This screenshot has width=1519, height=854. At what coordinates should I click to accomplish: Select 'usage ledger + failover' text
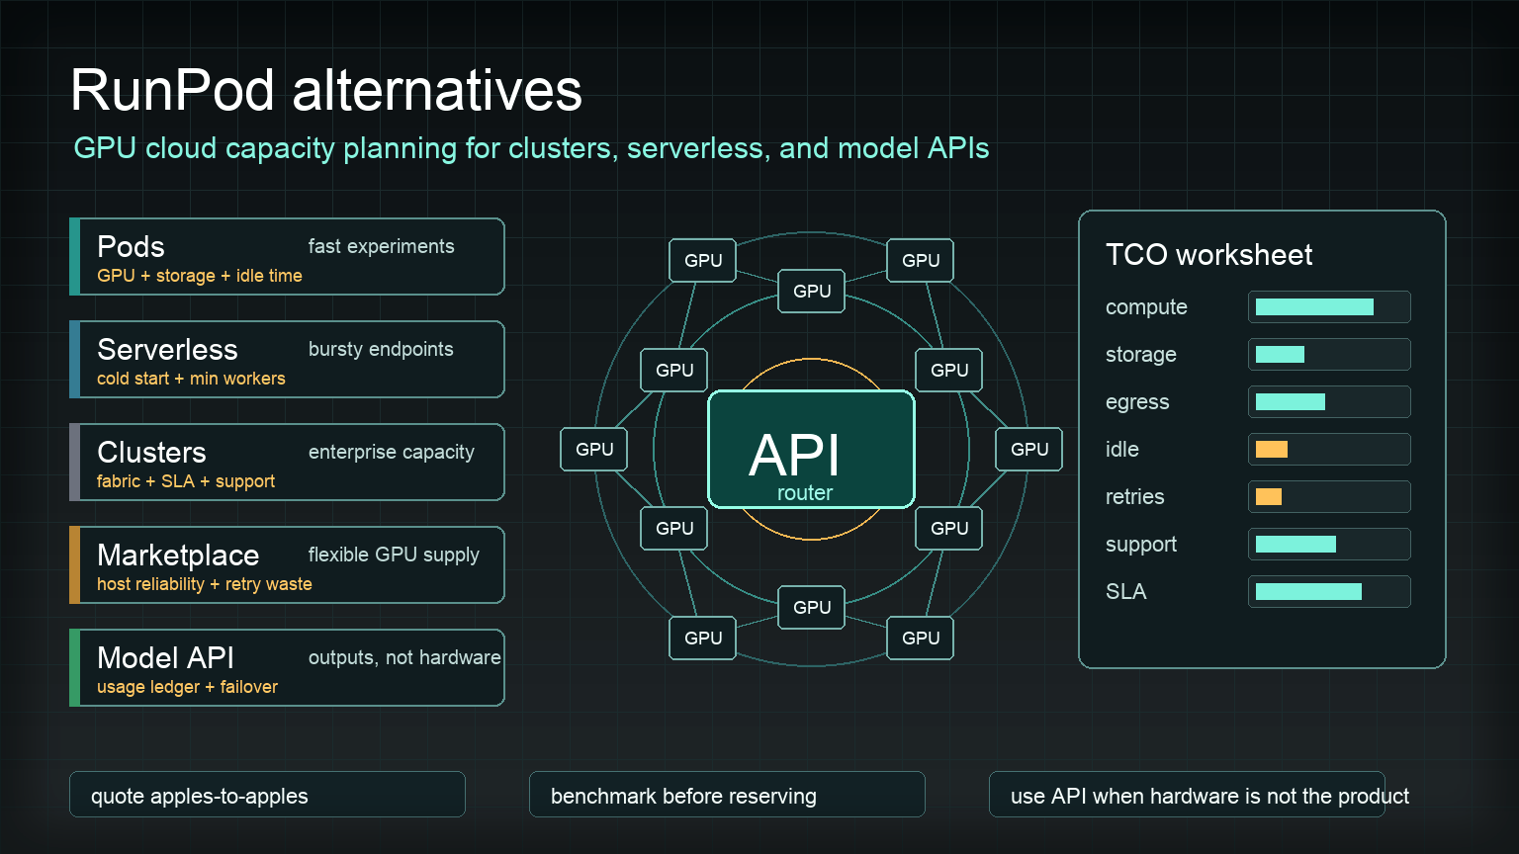pos(187,687)
